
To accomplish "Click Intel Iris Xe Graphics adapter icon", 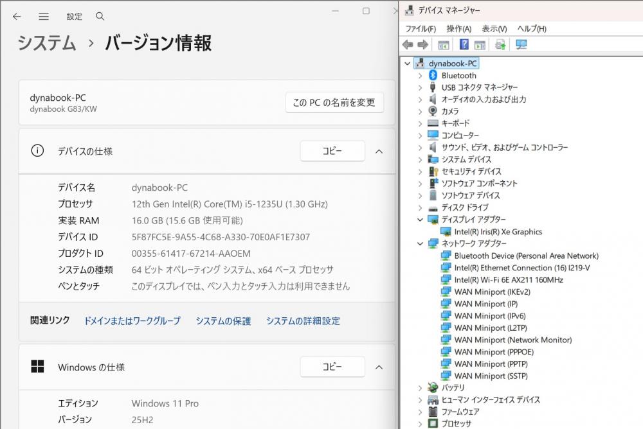I will tap(446, 232).
